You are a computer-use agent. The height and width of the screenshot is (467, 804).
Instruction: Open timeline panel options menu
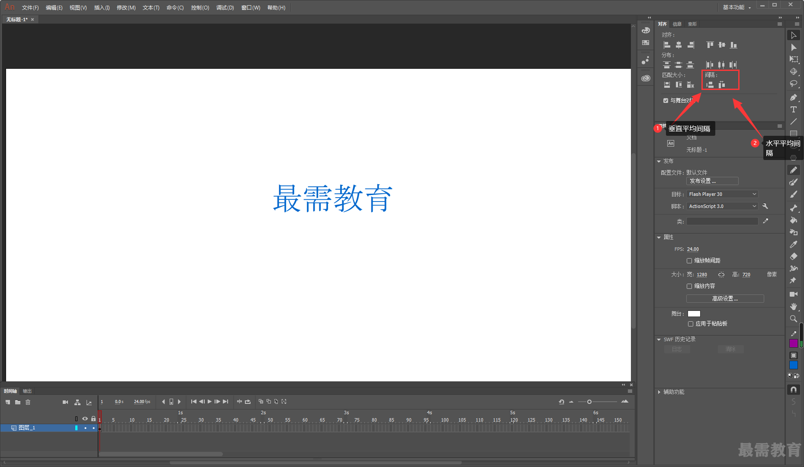pos(630,391)
